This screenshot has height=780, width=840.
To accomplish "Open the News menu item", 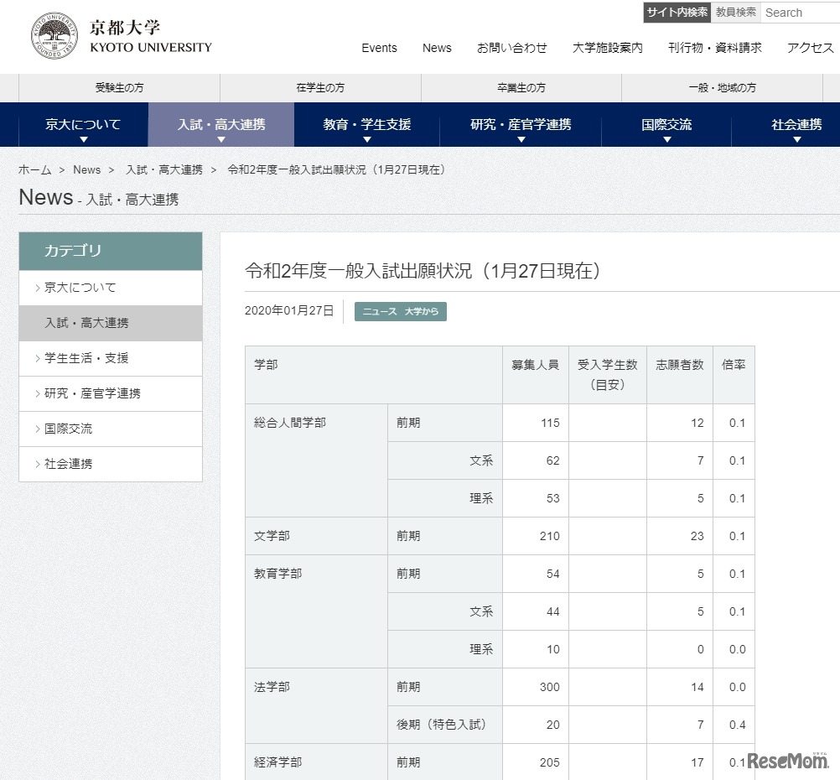I will point(437,48).
